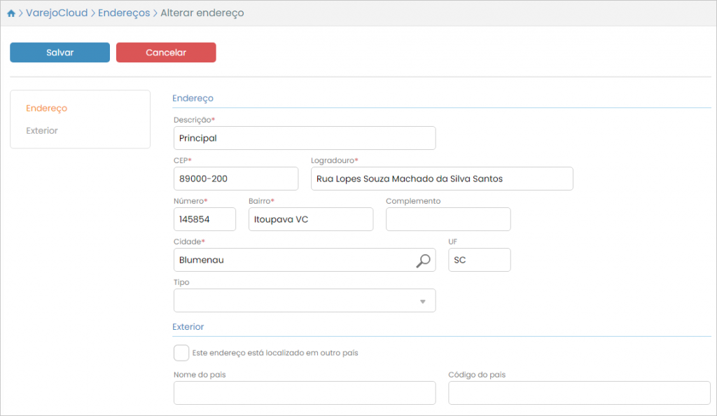
Task: Select Endereço in the side menu
Action: click(x=46, y=109)
